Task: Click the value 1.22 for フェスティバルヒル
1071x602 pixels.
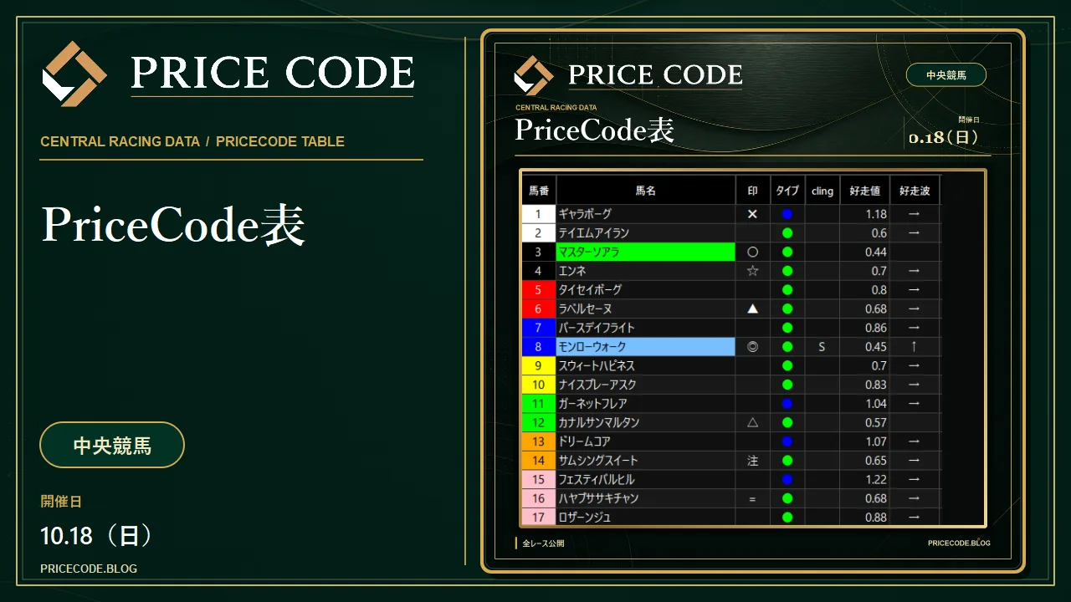Action: click(x=876, y=479)
